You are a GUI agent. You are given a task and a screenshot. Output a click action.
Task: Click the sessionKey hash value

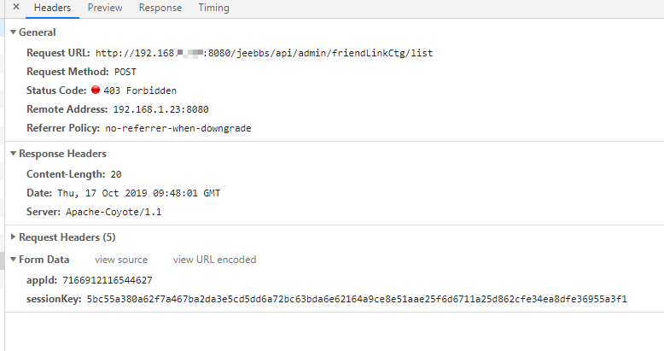[x=357, y=299]
